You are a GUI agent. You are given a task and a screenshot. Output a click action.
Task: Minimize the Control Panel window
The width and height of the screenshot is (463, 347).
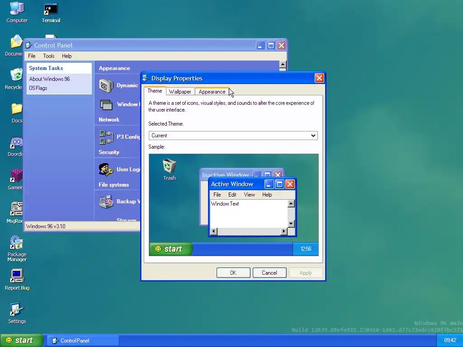[x=260, y=46]
